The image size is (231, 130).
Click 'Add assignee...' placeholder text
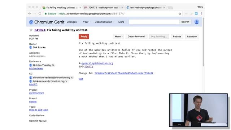pyautogui.click(x=38, y=56)
